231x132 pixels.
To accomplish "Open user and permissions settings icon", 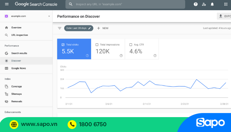I will click(204, 4).
